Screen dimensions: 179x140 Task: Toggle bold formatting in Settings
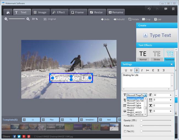pos(137,70)
